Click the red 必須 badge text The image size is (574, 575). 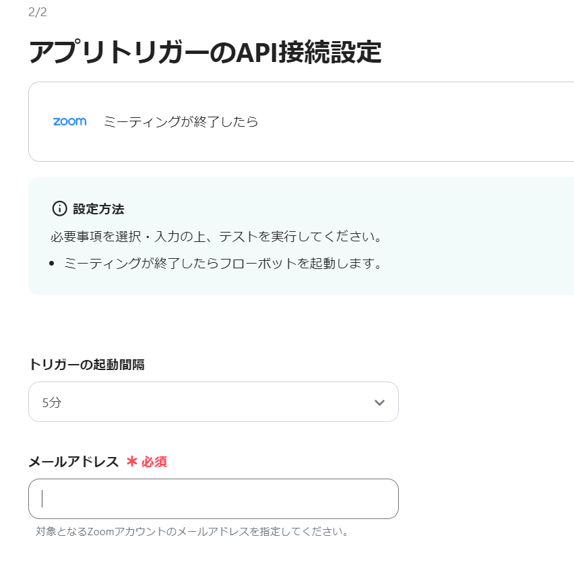[154, 462]
